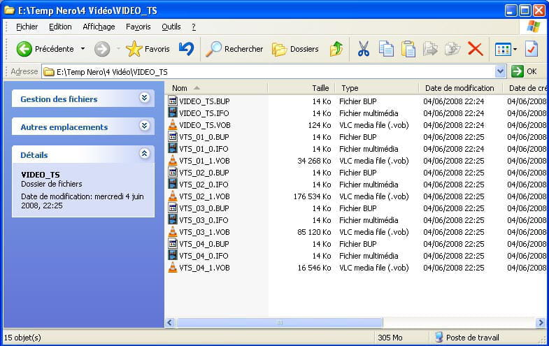Viewport: 549px width, 346px height.
Task: Expand the Gestion des fichiers panel
Action: point(144,98)
